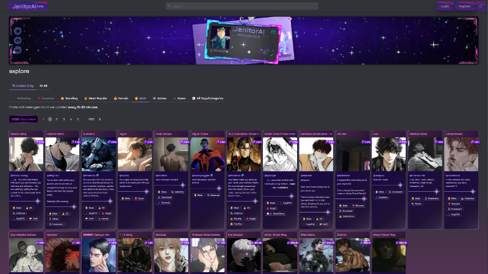The width and height of the screenshot is (488, 274).
Task: Click chat count badge on Miguel O'Hara card
Action: [x=221, y=142]
